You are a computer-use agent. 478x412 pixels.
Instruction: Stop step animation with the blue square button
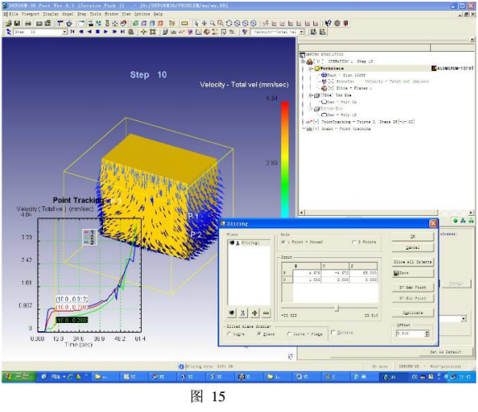97,31
